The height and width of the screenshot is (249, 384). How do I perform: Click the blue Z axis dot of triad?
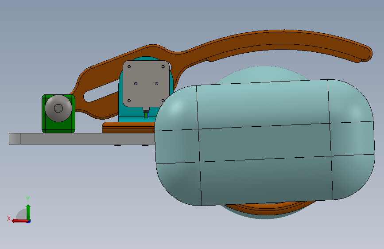pos(29,222)
